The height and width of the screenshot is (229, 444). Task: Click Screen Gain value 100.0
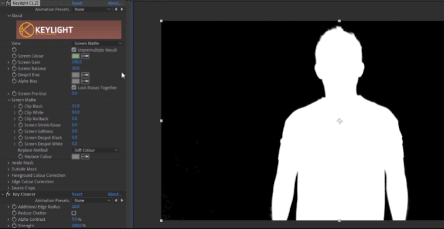pyautogui.click(x=77, y=62)
